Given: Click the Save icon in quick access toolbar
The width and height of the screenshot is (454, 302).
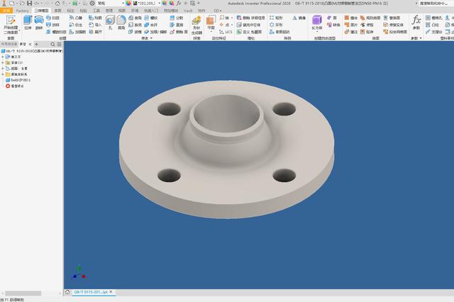Looking at the screenshot, I should point(30,3).
